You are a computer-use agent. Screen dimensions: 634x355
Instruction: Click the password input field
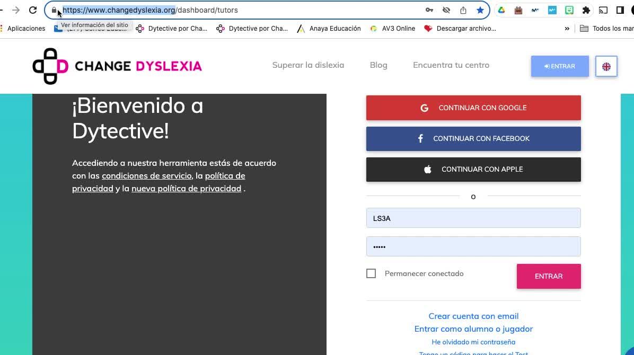[x=473, y=246]
